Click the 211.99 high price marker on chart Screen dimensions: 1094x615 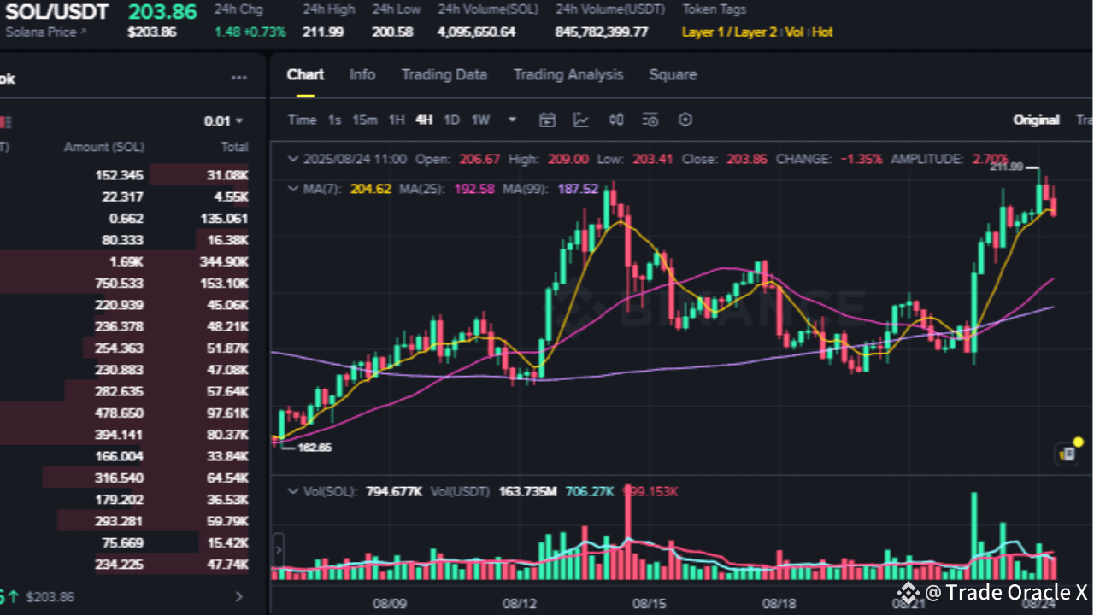pos(1006,167)
